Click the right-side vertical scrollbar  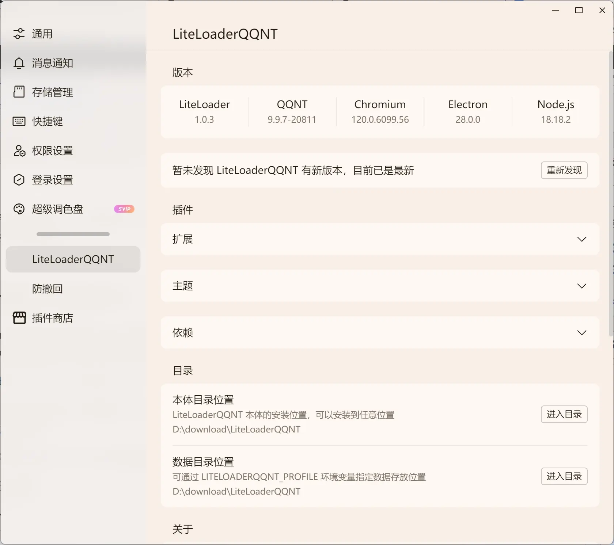(x=611, y=194)
